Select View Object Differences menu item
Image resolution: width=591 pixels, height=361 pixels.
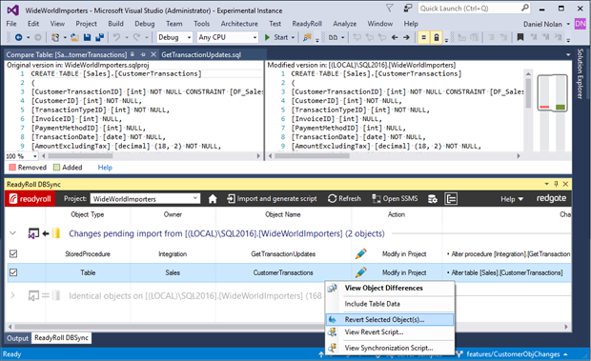point(390,288)
